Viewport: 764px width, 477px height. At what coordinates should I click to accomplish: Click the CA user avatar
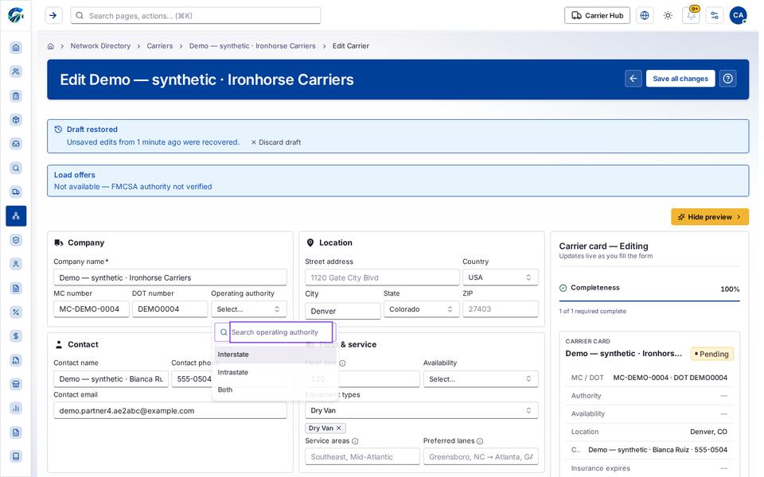click(739, 16)
